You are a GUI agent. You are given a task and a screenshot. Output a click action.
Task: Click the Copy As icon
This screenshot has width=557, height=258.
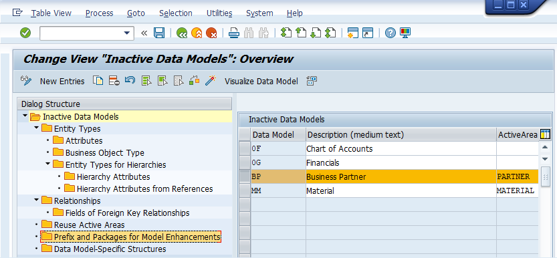pos(98,81)
